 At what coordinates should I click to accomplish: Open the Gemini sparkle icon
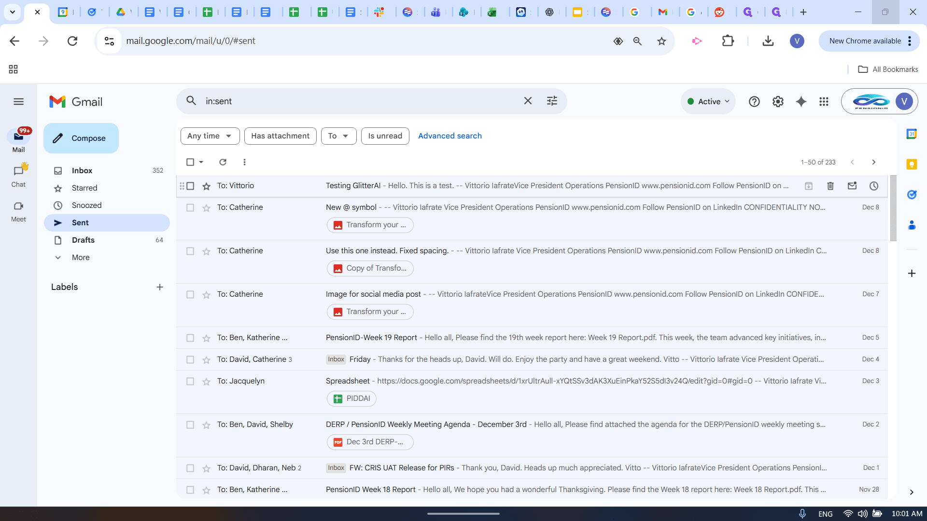(801, 102)
